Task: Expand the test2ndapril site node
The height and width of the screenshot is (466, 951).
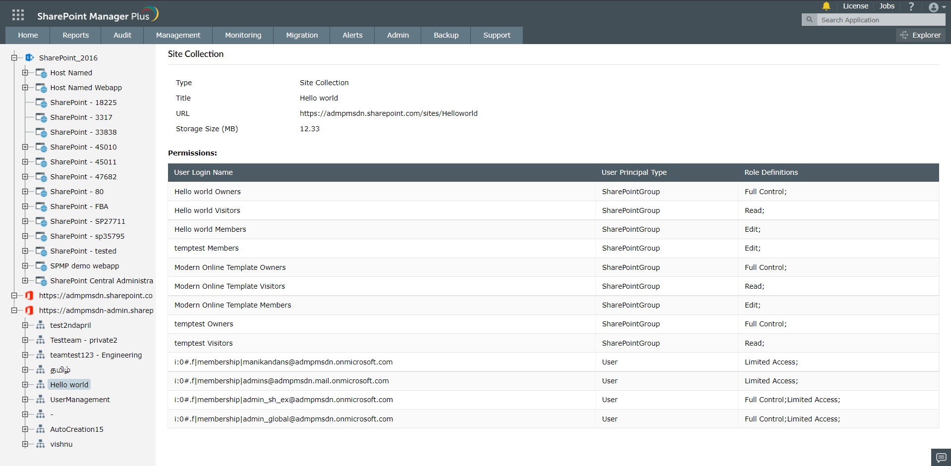Action: [x=25, y=325]
